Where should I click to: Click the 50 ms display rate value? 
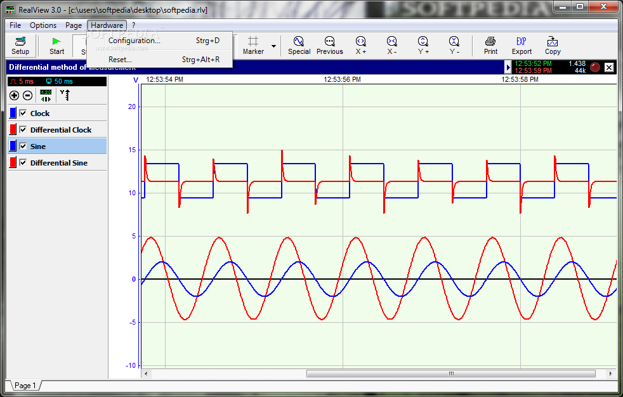(63, 81)
